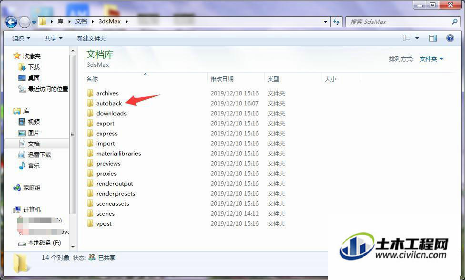Viewport: 465px width, 280px height.
Task: Click the sidebar scroll up arrow
Action: [73, 51]
